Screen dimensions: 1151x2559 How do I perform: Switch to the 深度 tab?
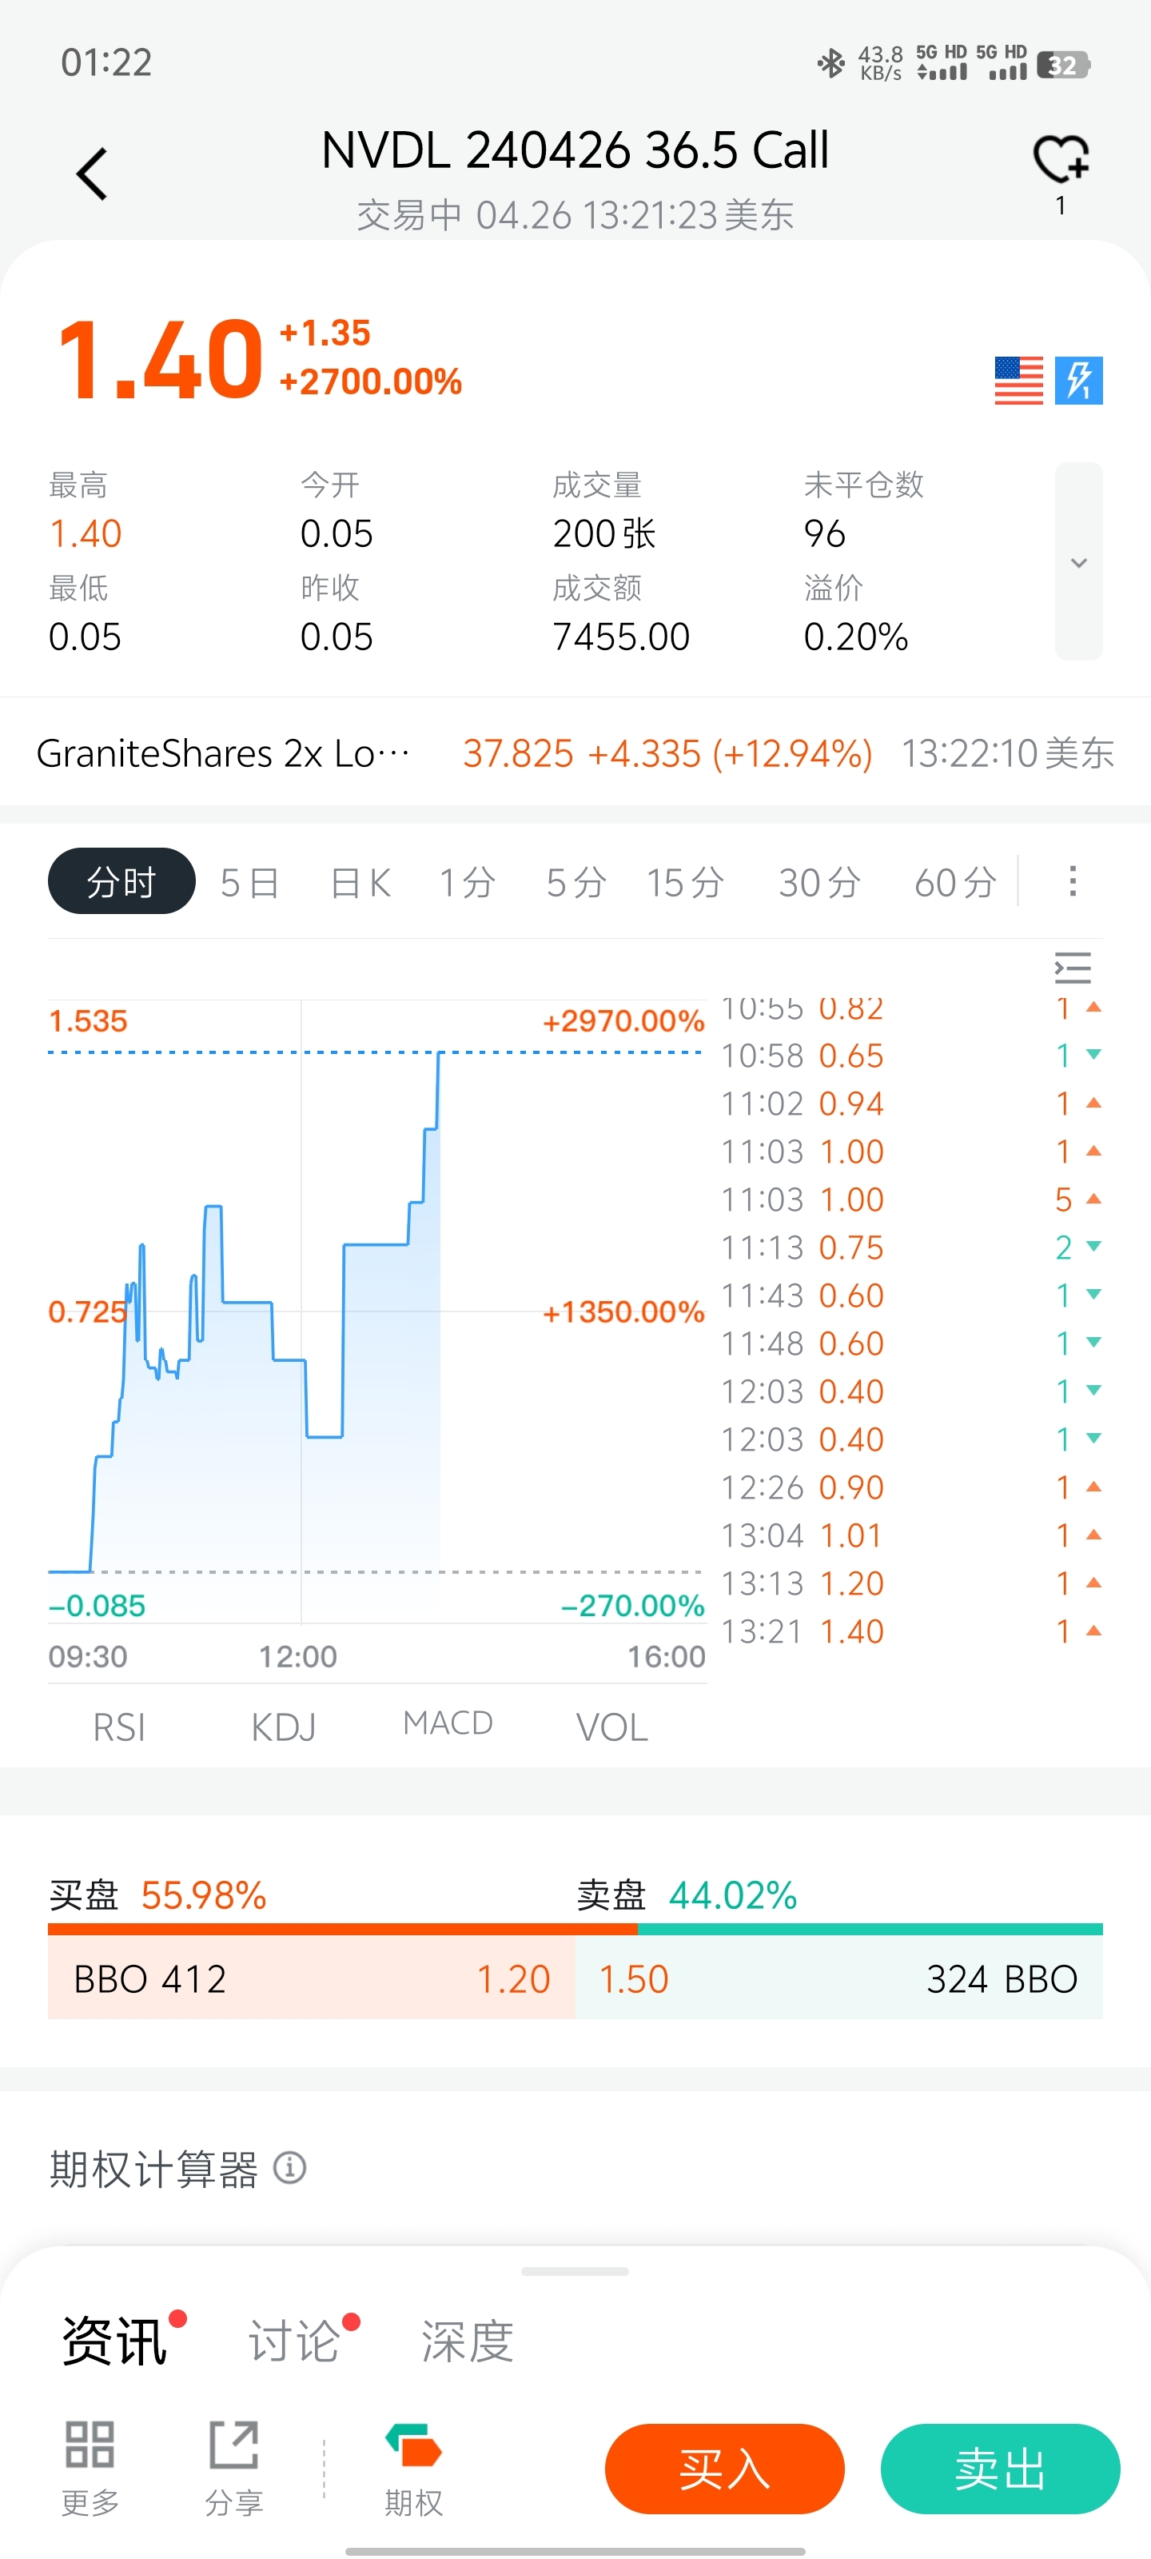click(x=467, y=2341)
